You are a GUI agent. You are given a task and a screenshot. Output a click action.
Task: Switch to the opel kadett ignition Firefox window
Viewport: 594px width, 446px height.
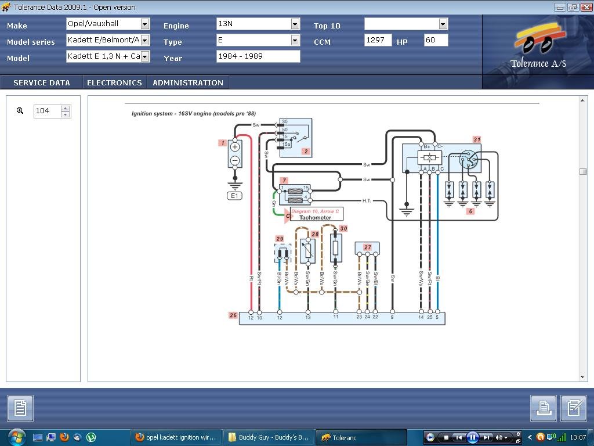176,437
